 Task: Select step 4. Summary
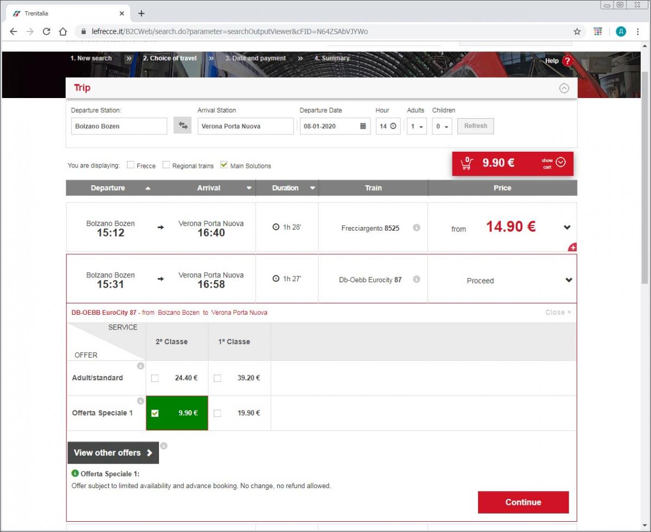coord(332,59)
